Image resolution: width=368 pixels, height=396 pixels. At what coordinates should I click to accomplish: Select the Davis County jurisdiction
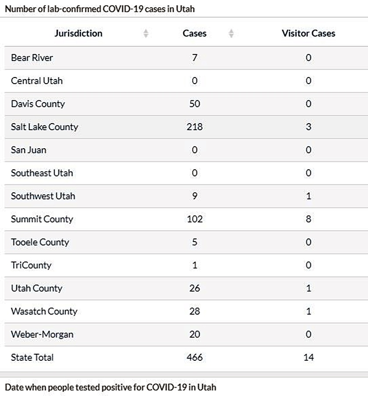(x=38, y=104)
